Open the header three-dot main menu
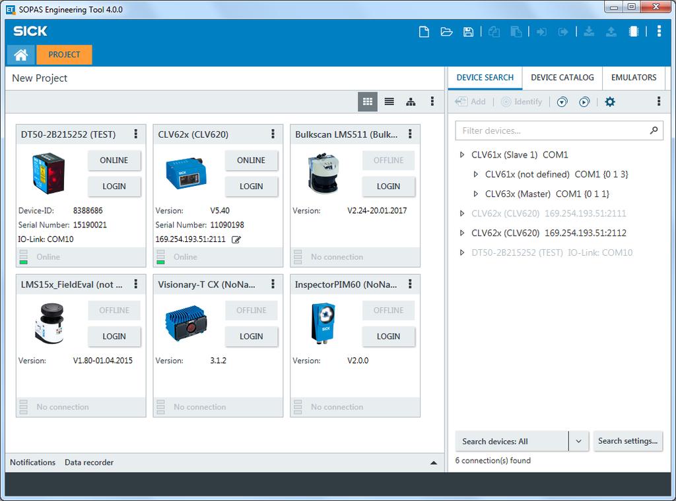The width and height of the screenshot is (676, 501). [x=659, y=32]
